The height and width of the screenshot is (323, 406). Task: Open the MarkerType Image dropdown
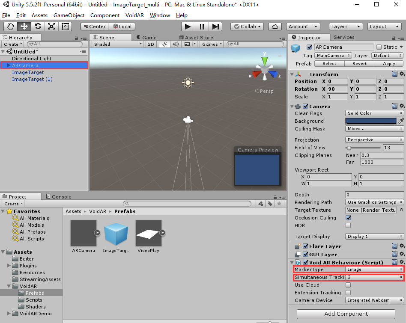pos(374,270)
